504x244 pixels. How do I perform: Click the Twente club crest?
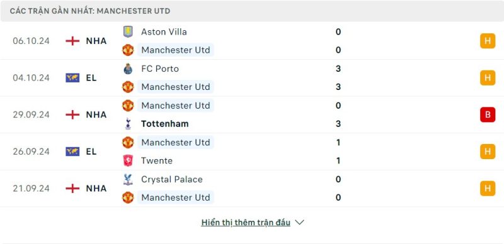[x=128, y=160]
